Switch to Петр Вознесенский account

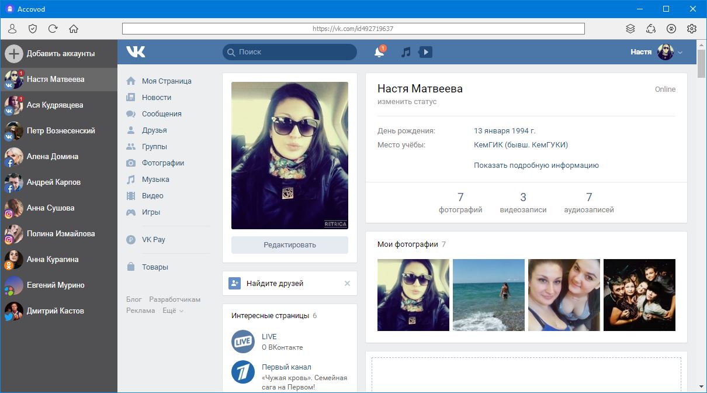click(x=58, y=131)
